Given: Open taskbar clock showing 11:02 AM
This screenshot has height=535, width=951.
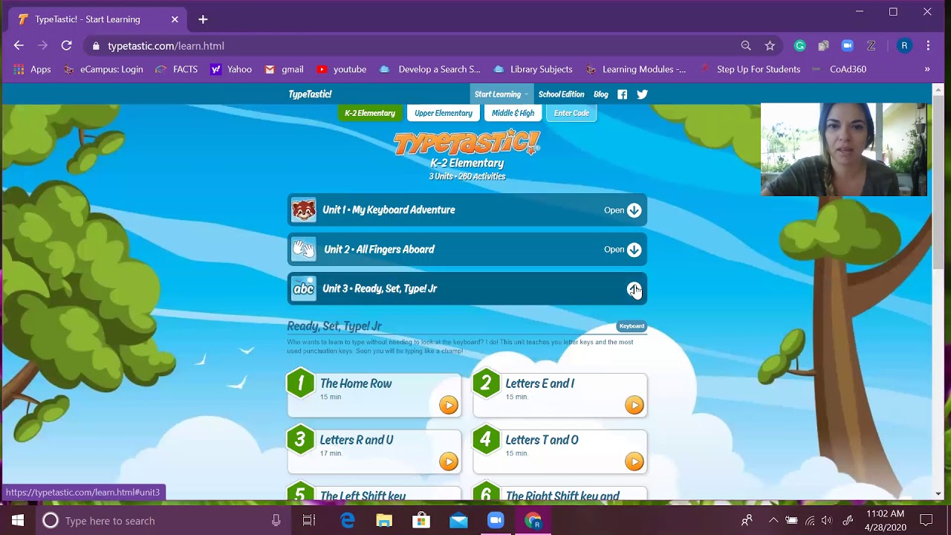Looking at the screenshot, I should point(886,520).
